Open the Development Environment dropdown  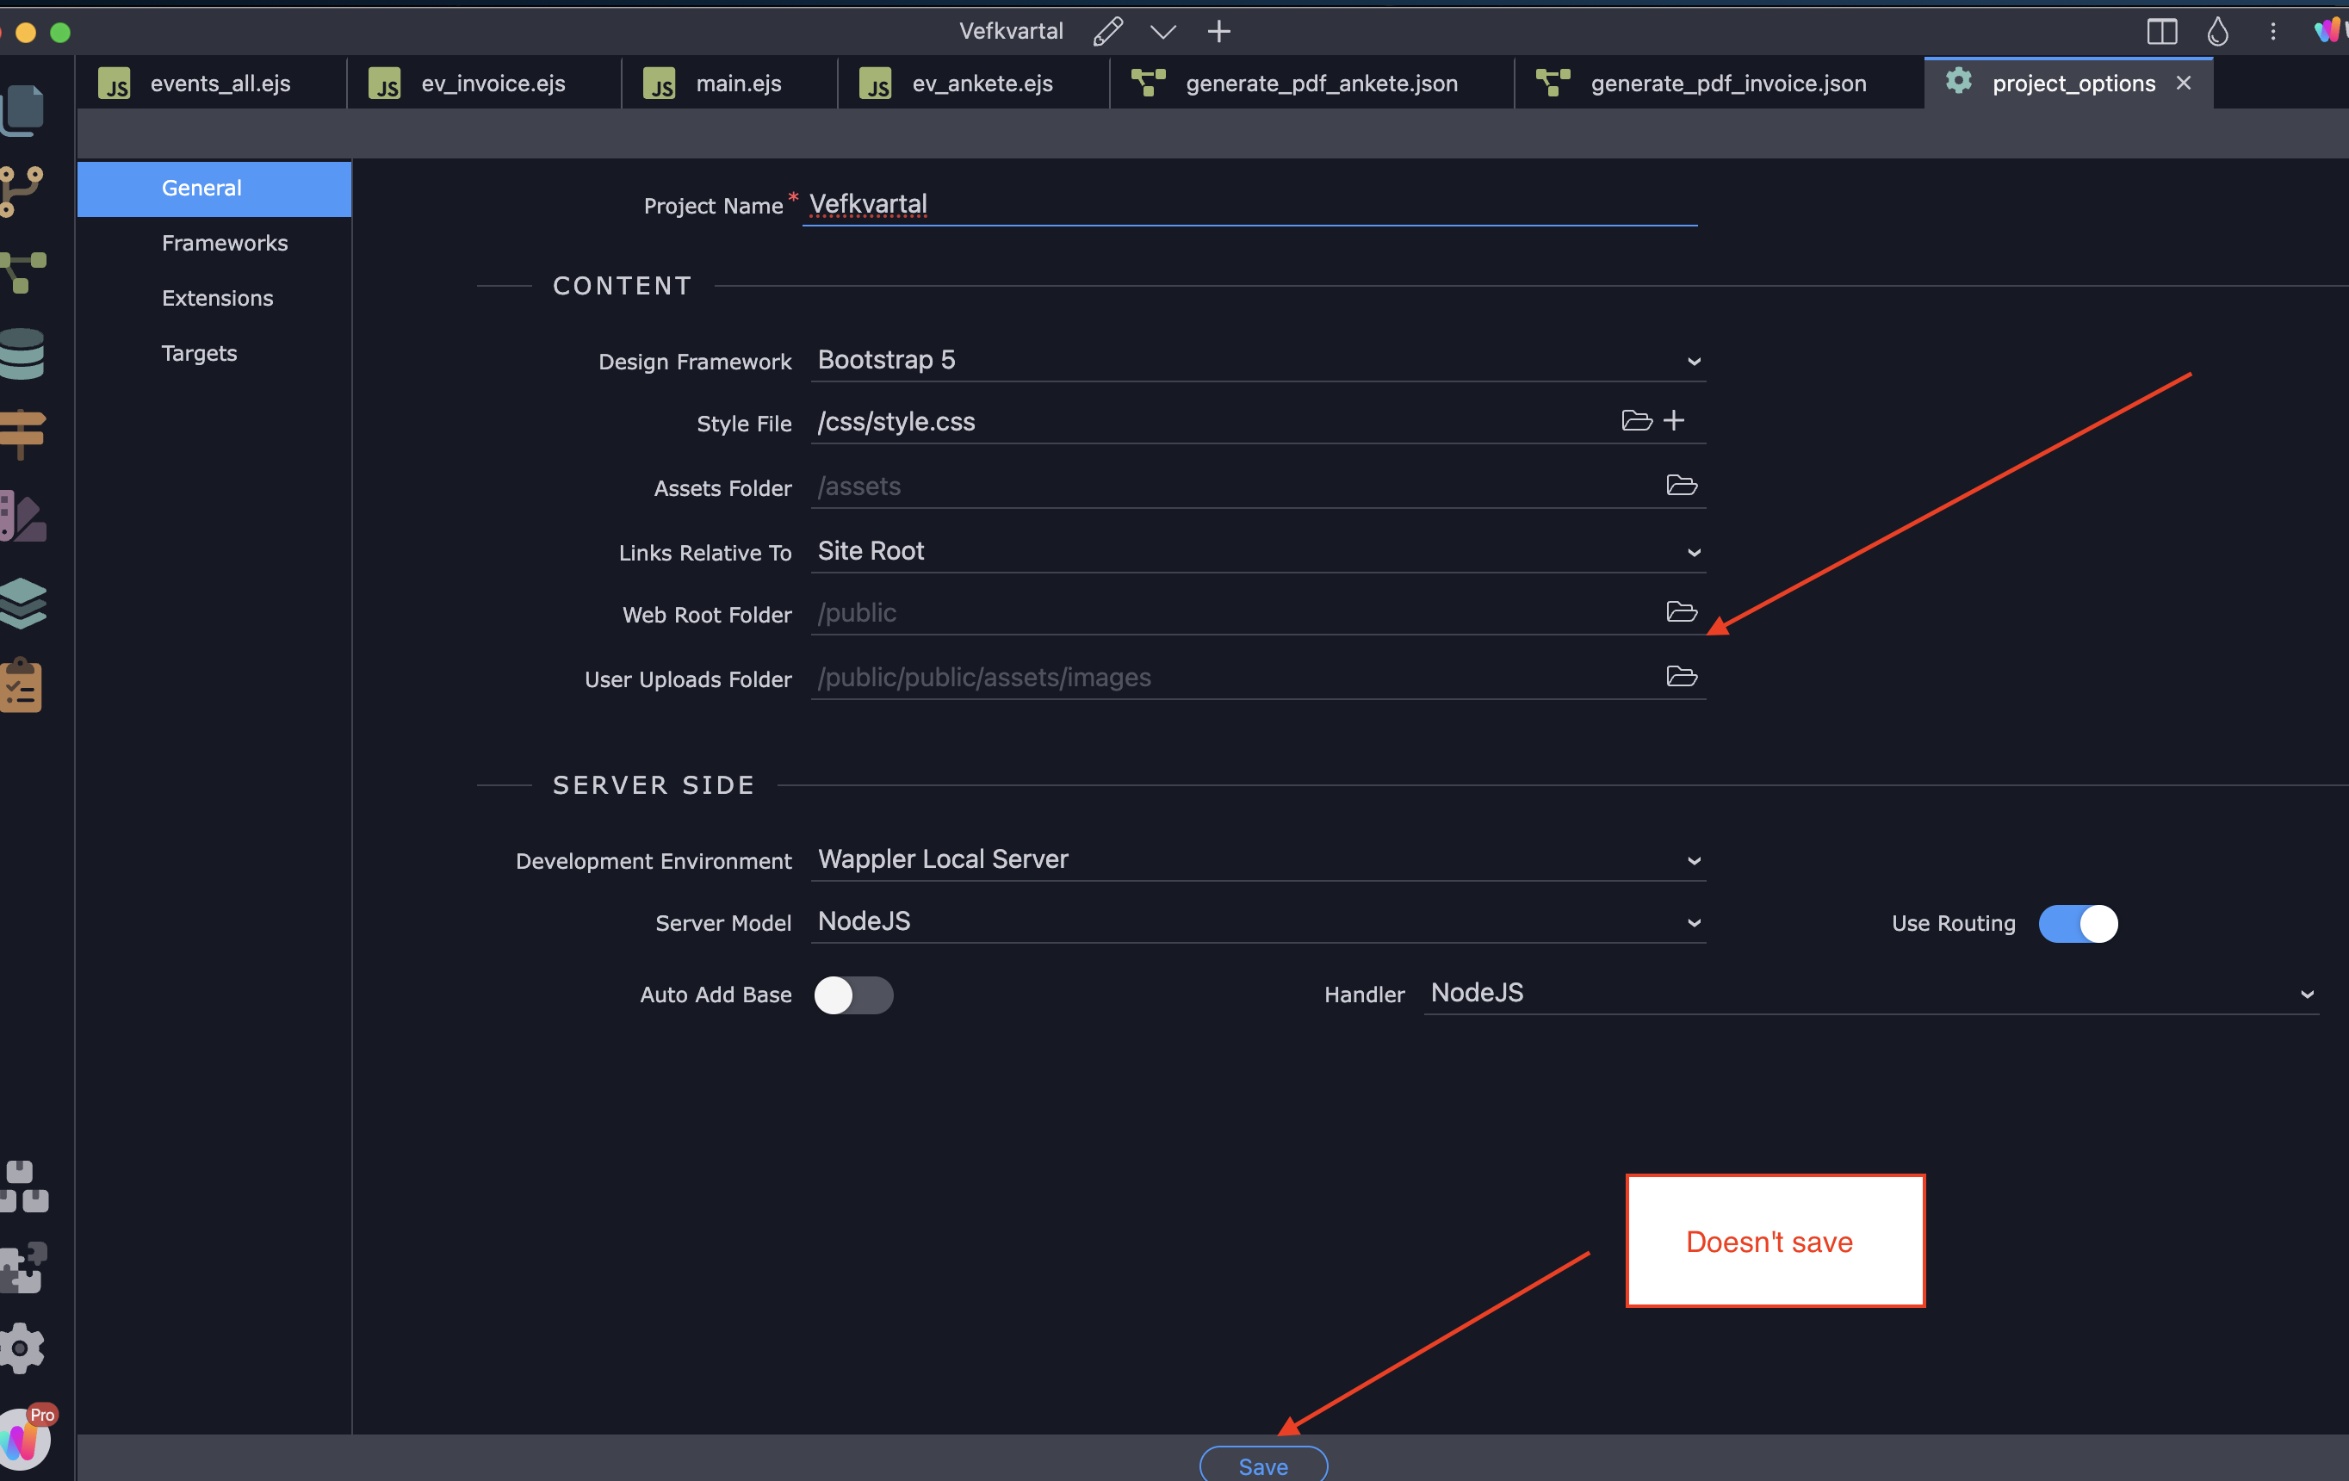(x=1257, y=859)
